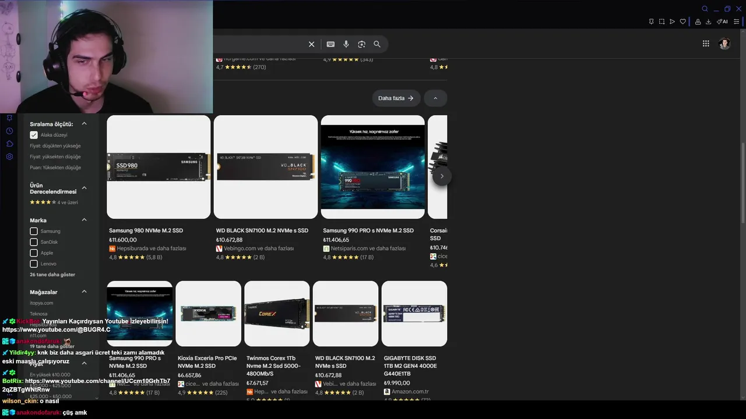Screen dimensions: 746x419
Task: Open the downloads icon in toolbar
Action: point(708,22)
